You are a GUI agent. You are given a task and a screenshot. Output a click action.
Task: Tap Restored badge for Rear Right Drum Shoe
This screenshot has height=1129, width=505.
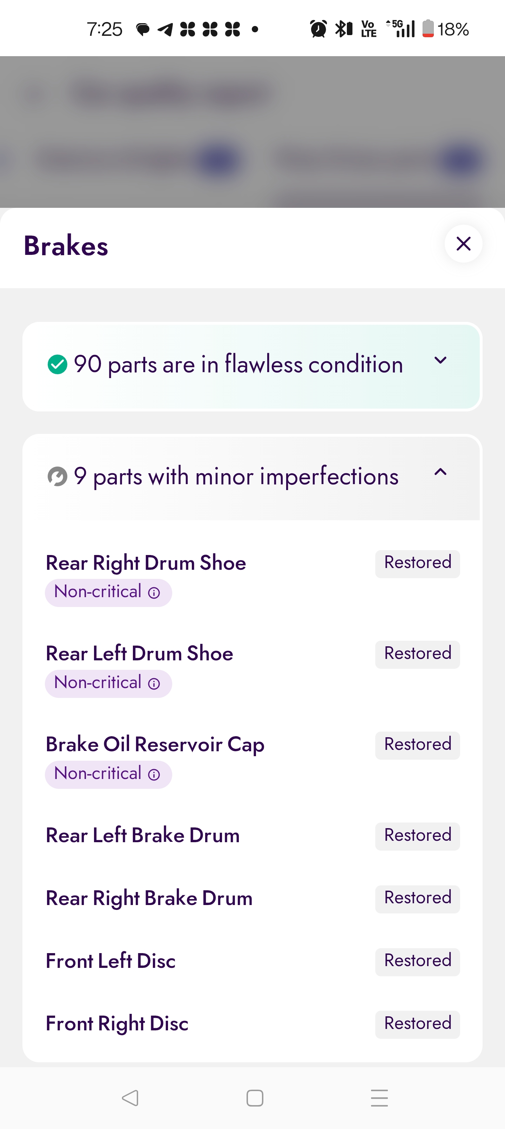coord(417,563)
